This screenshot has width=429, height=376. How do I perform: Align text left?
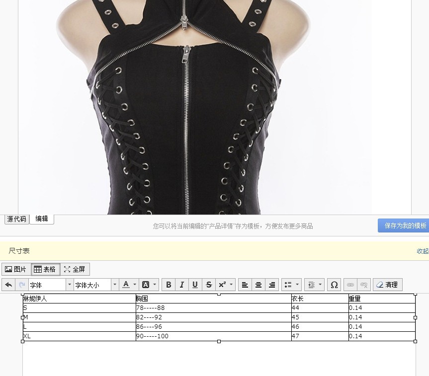245,285
